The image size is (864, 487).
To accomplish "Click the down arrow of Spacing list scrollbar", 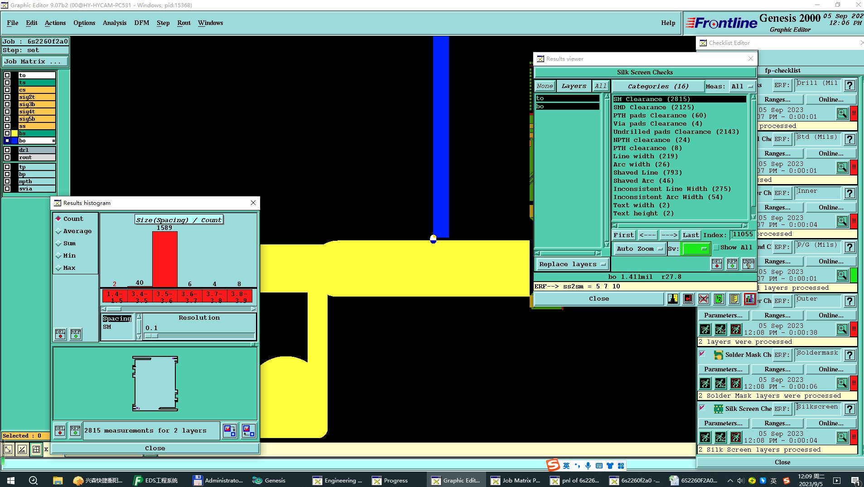I will [139, 337].
